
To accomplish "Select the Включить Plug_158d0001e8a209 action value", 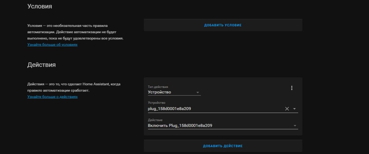I will click(180, 126).
